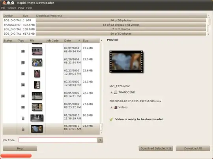Click the video type icon for 05/20/2010 row
The width and height of the screenshot is (213, 159).
tap(23, 129)
